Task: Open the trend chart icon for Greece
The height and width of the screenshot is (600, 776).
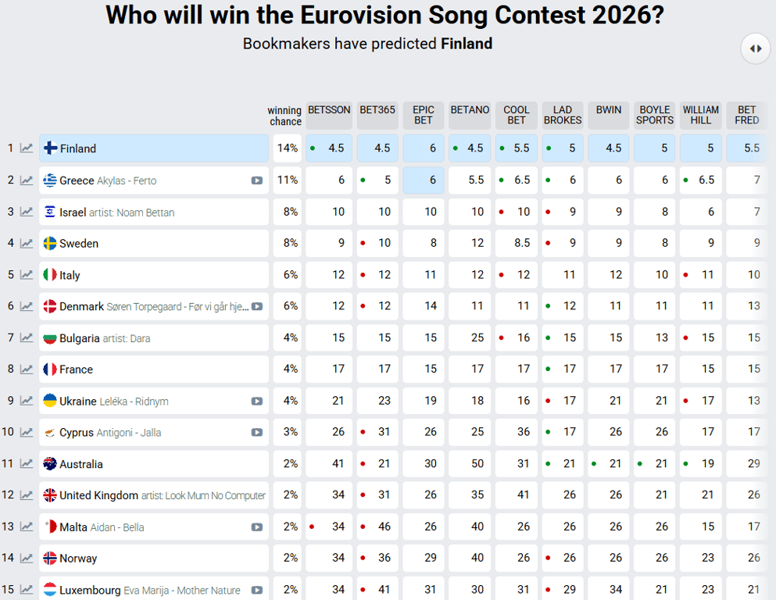Action: click(x=27, y=180)
